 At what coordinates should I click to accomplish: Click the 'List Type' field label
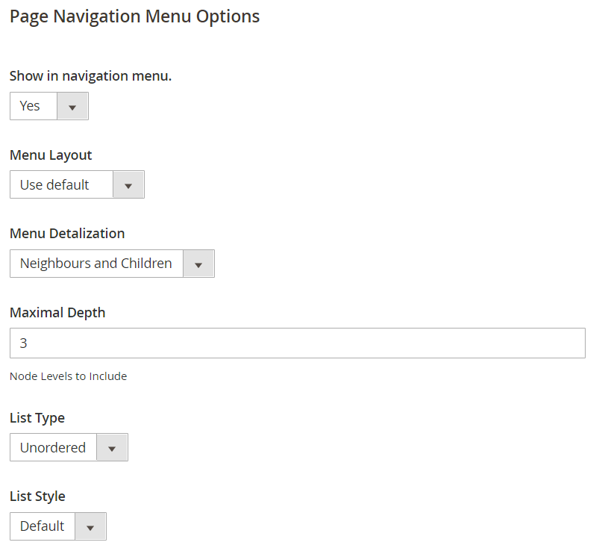tap(37, 418)
